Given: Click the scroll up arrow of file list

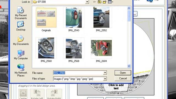Looking at the screenshot, I should [x=129, y=8].
